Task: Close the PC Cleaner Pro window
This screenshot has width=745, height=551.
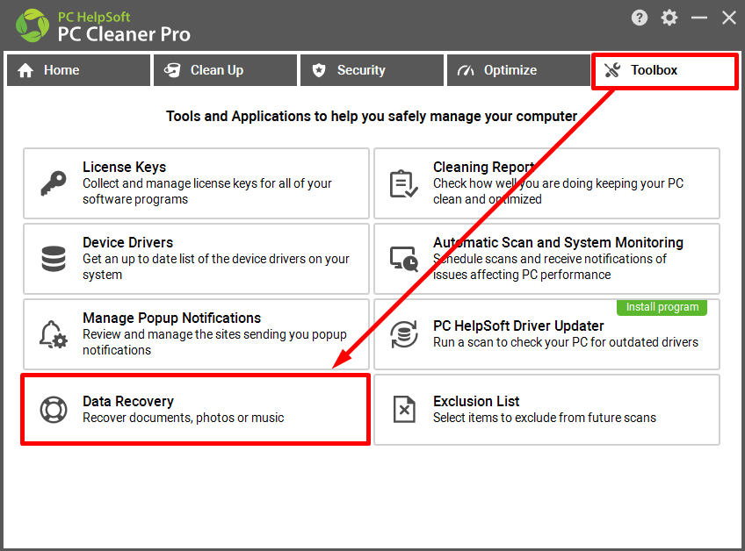Action: pyautogui.click(x=729, y=18)
